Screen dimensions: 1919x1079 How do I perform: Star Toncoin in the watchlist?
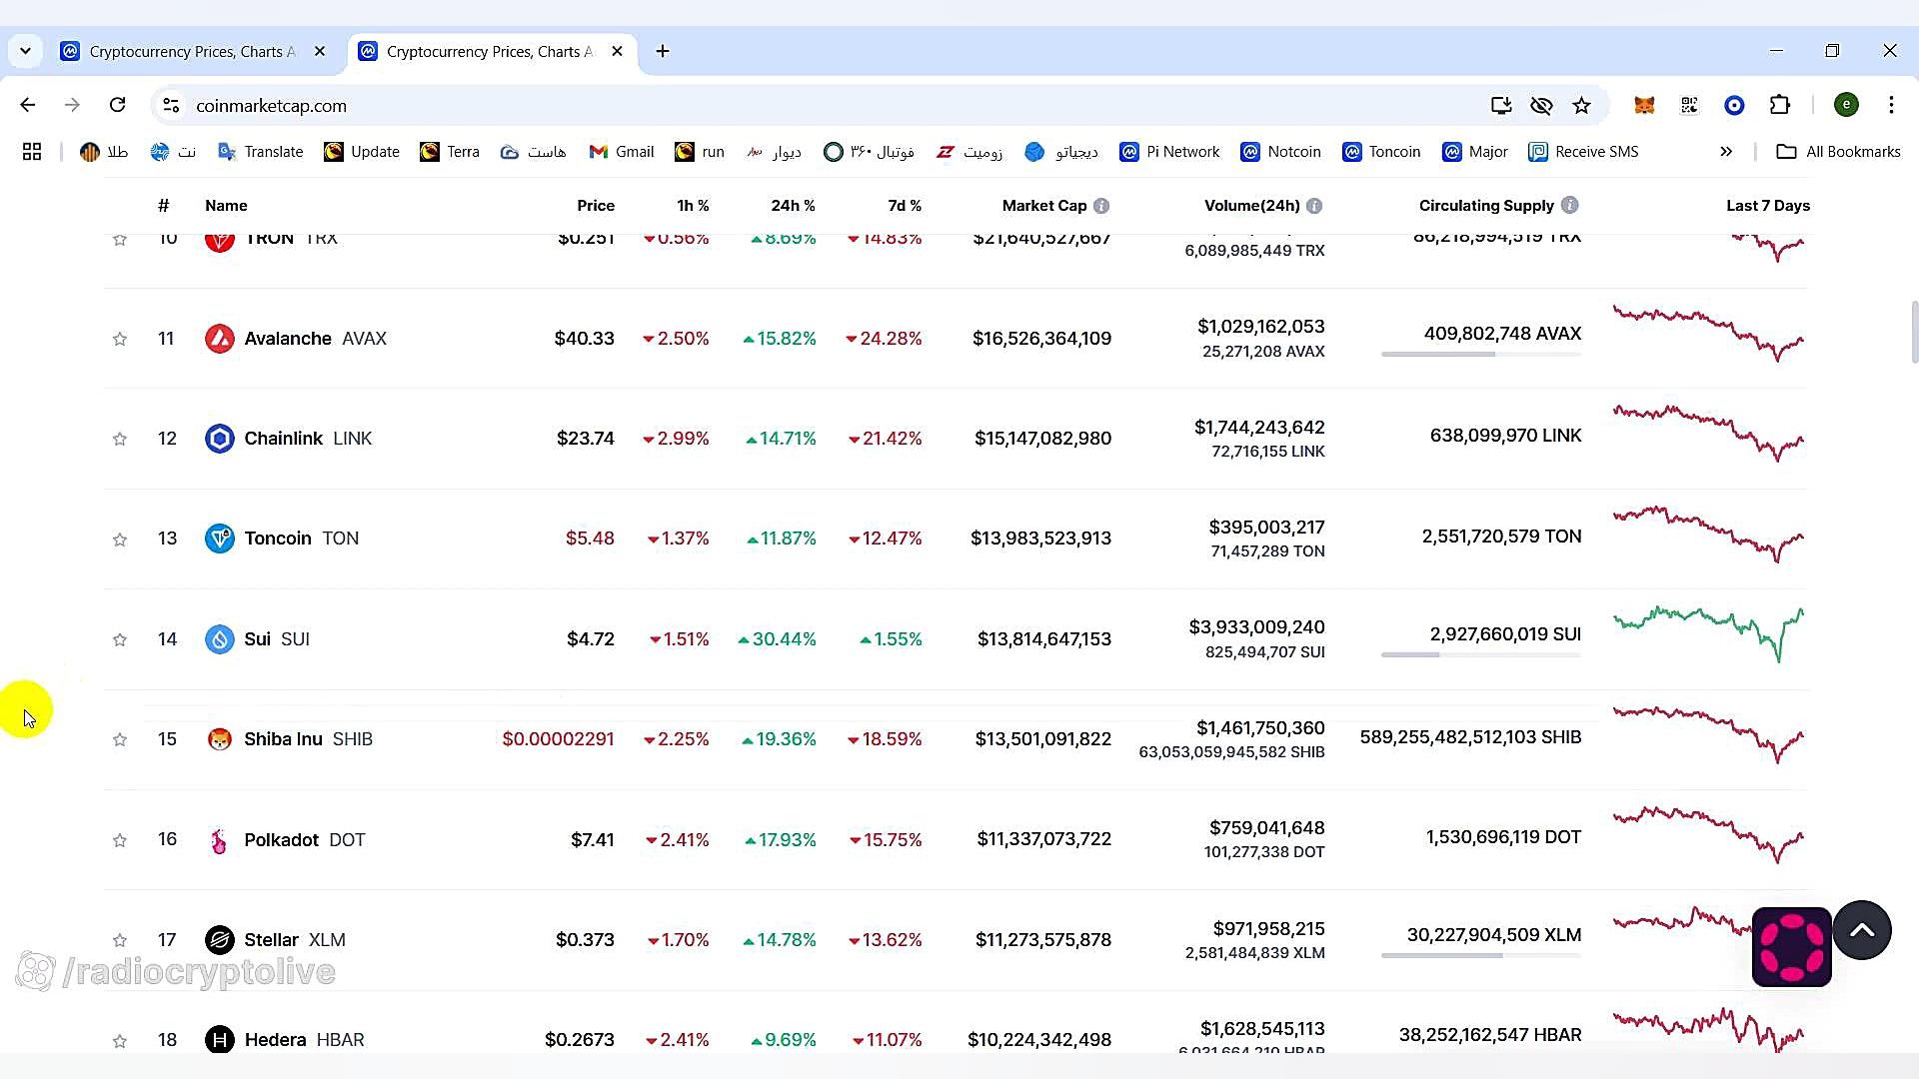pos(120,539)
